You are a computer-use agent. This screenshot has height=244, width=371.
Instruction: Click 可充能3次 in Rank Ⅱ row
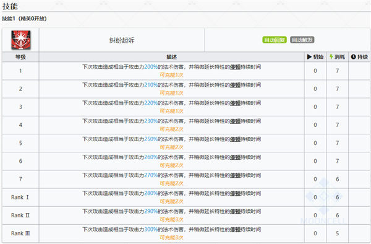point(171,220)
